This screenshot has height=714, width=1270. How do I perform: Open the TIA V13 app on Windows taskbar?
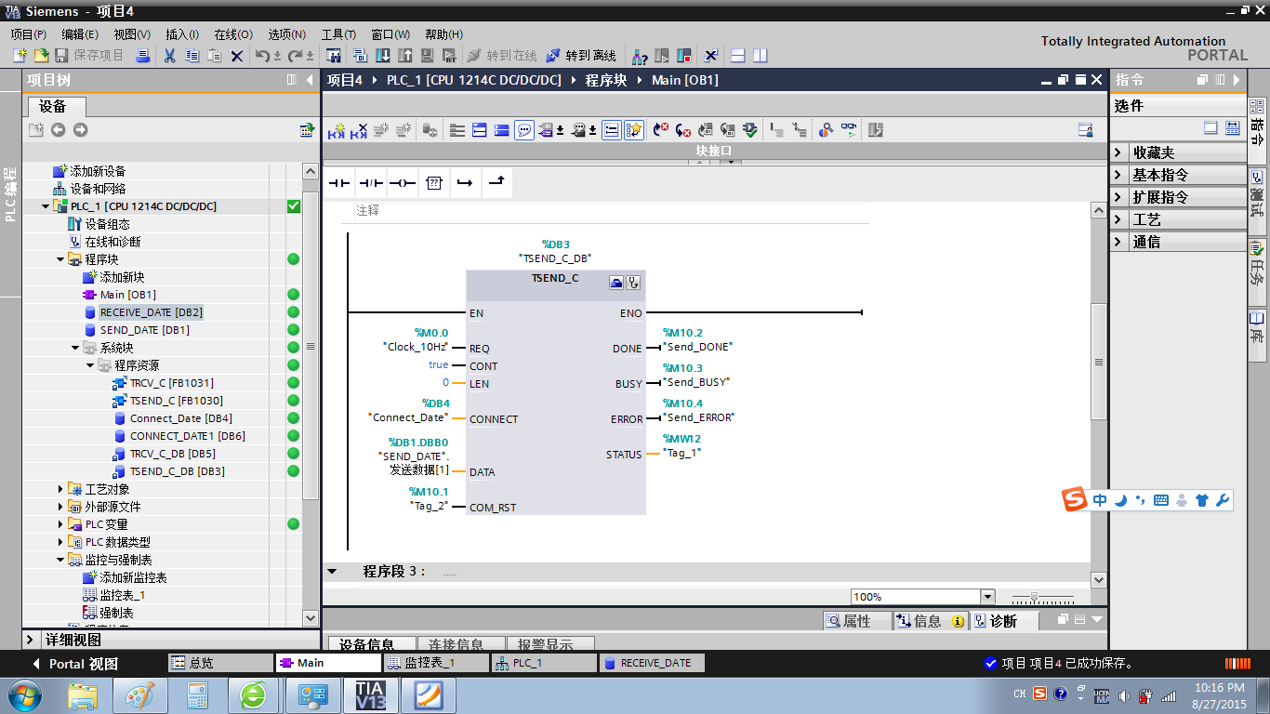(370, 695)
